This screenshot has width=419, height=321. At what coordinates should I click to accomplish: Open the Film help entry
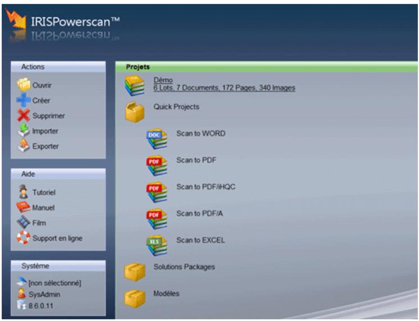[39, 223]
